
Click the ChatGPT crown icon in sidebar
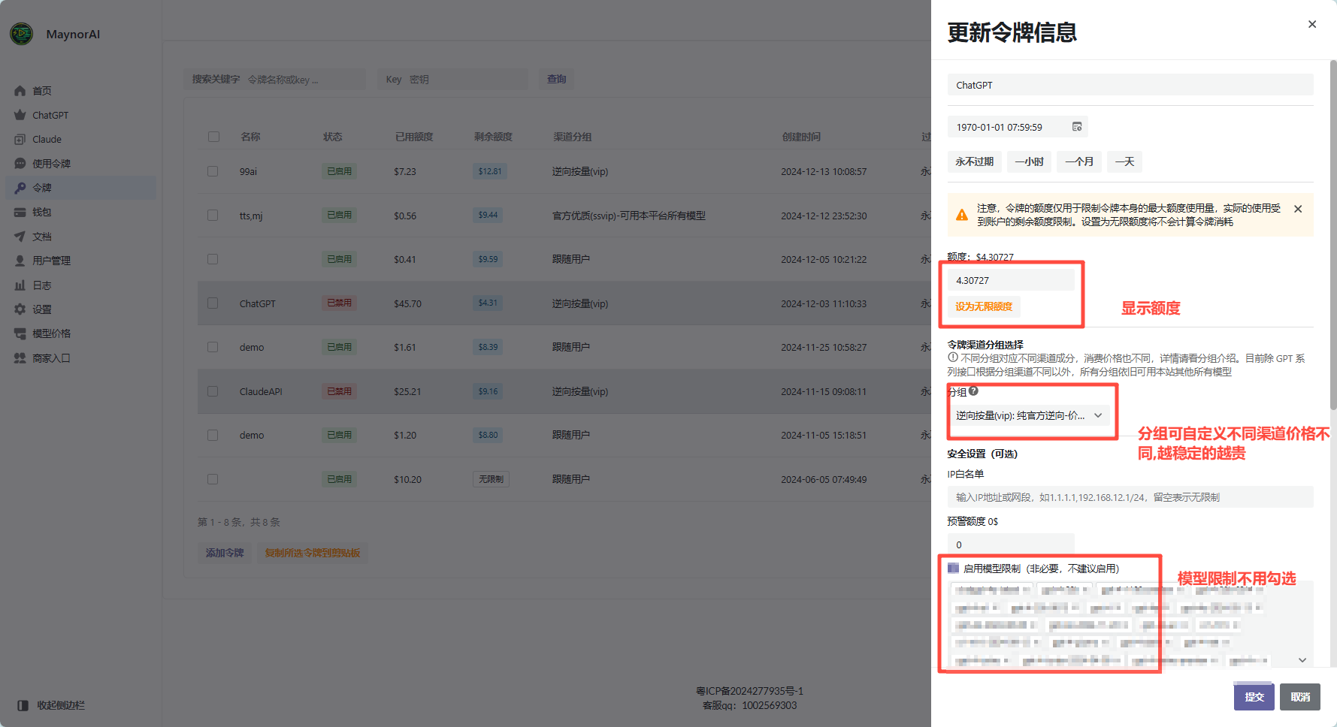click(20, 115)
